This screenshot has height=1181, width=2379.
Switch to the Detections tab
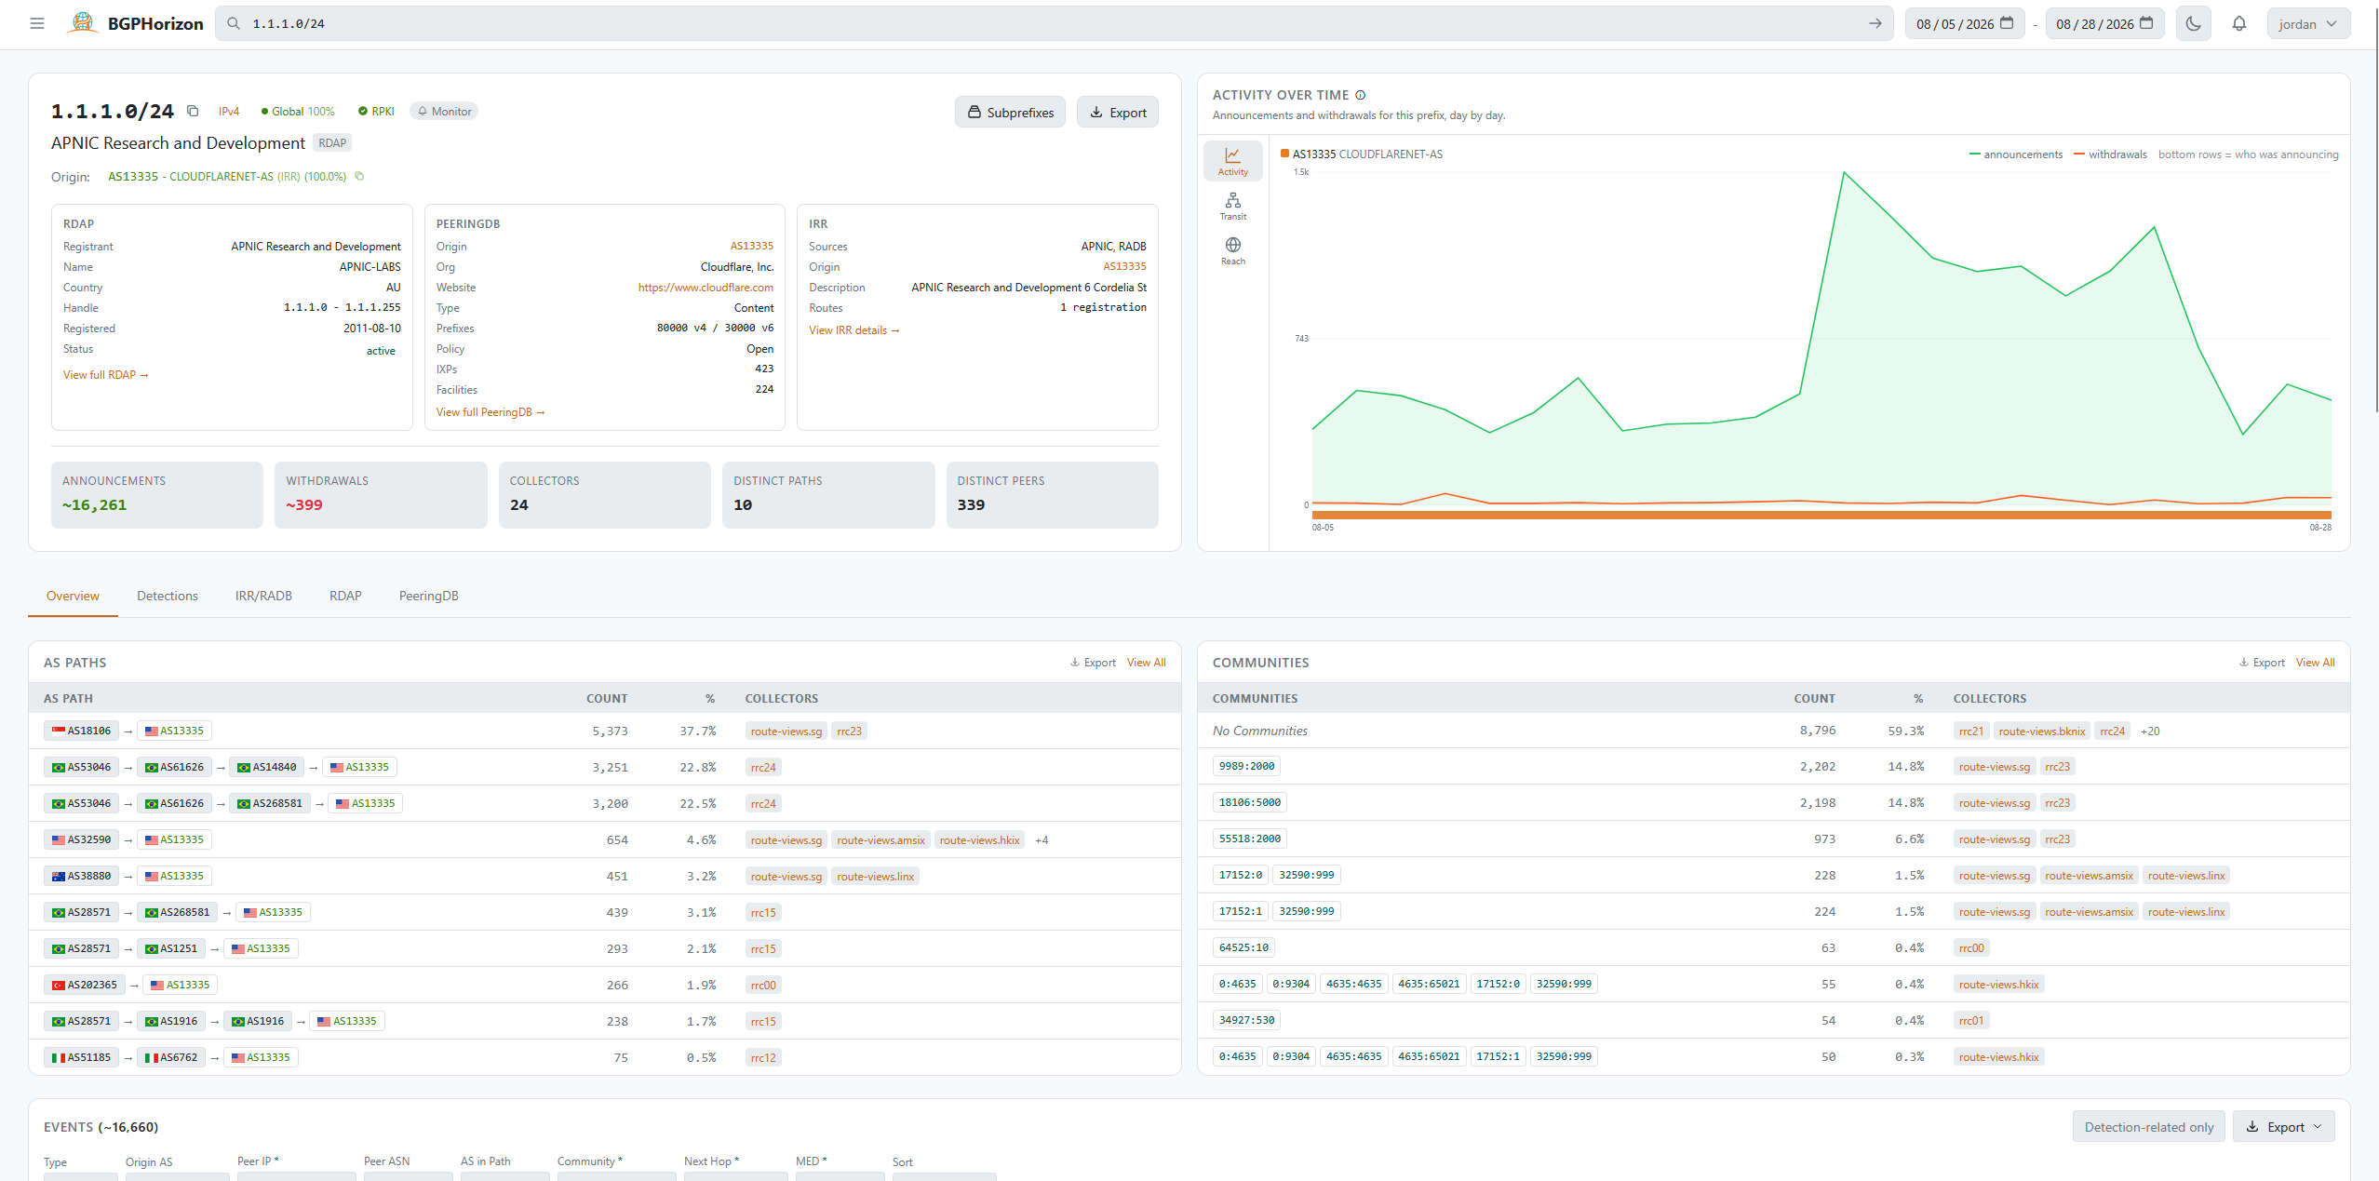(168, 596)
